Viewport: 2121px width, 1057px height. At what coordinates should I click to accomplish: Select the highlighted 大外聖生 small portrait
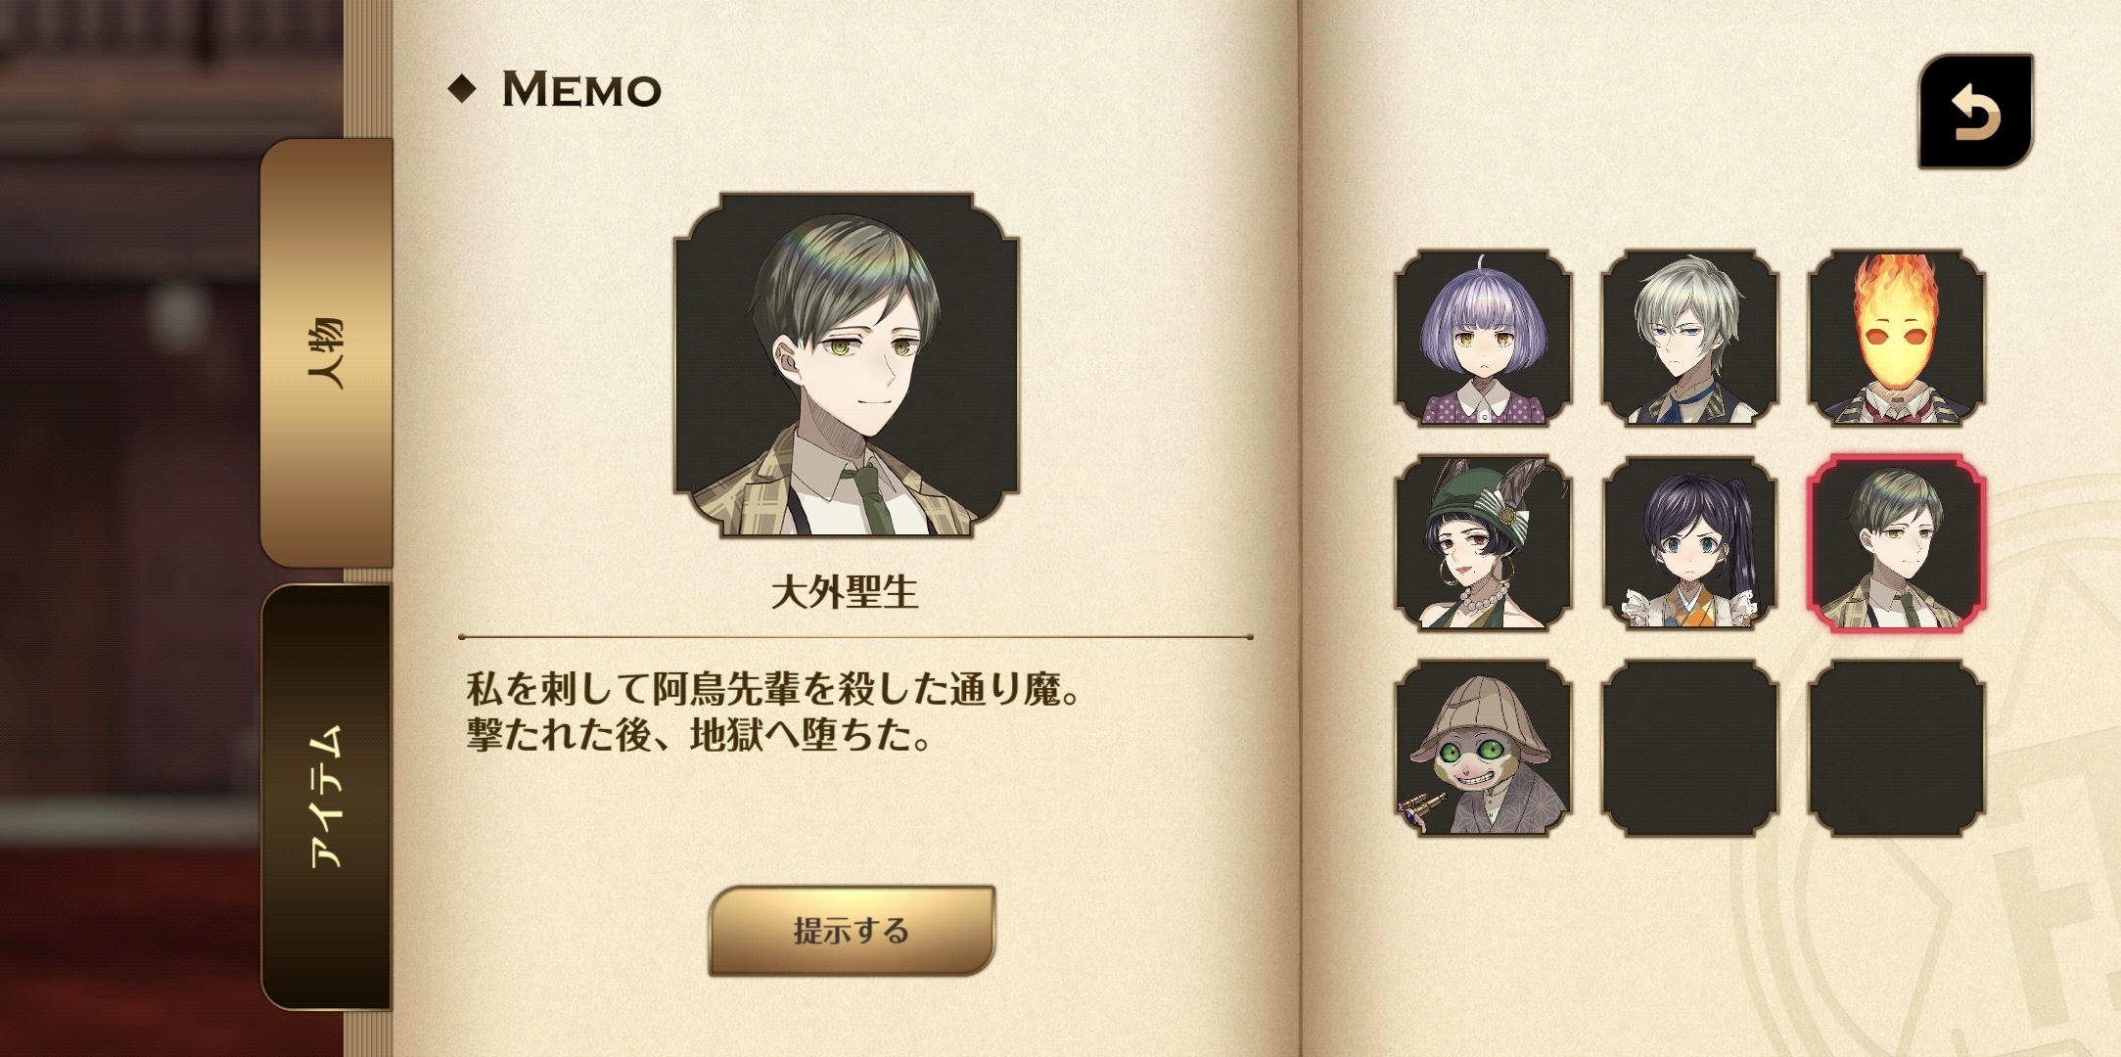pyautogui.click(x=1896, y=543)
